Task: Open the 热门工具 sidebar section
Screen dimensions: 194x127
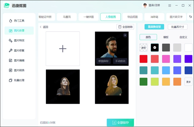Action: pyautogui.click(x=19, y=21)
